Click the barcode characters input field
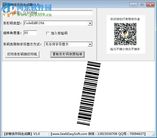Screen dimensions: 157x138 (x=58, y=13)
